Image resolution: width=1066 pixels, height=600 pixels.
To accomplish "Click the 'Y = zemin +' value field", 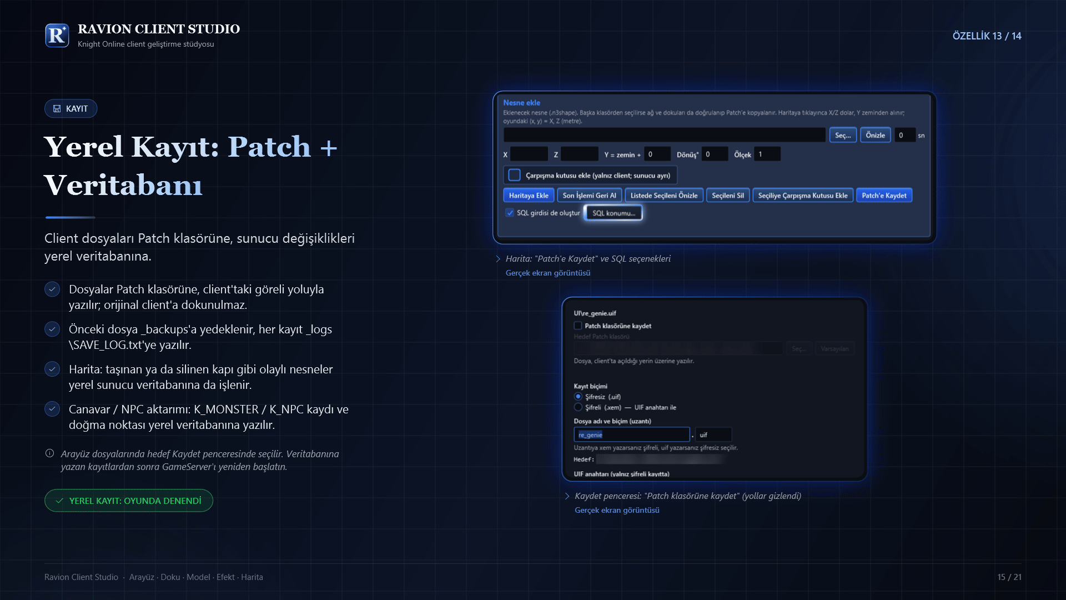I will tap(657, 154).
